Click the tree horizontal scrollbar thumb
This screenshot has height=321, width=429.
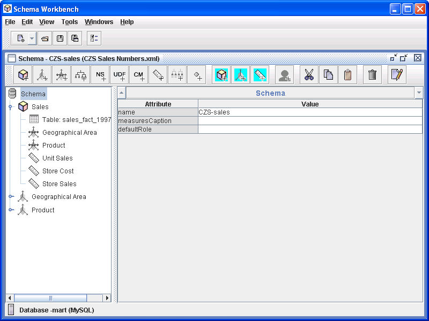click(50, 298)
